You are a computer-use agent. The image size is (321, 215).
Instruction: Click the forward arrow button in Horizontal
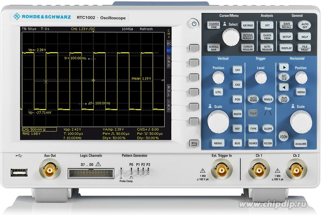[284, 67]
